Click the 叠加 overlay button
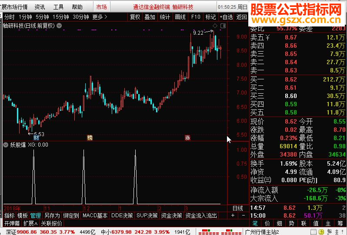The height and width of the screenshot is (235, 347). click(150, 17)
